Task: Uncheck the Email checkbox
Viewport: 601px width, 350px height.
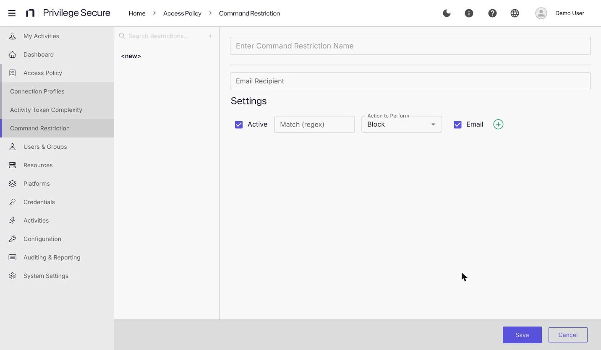Action: (x=457, y=124)
